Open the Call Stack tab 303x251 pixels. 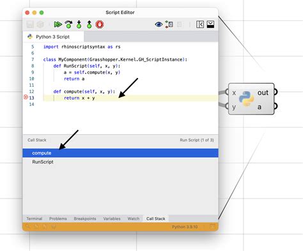(156, 218)
